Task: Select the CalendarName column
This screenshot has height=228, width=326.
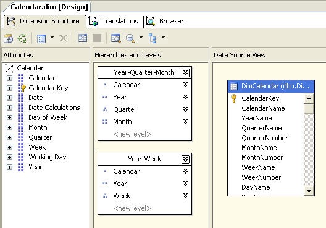Action: (263, 108)
